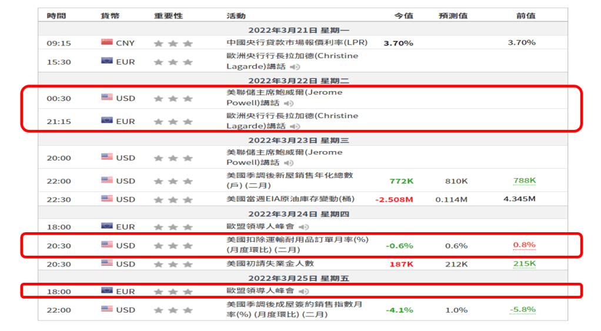Image resolution: width=601 pixels, height=331 pixels.
Task: Click speaker icon on 15:30 Lagarde speech
Action: [295, 67]
